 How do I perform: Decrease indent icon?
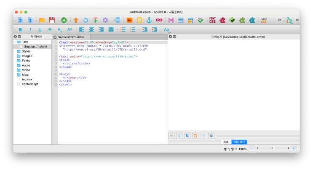145,30
